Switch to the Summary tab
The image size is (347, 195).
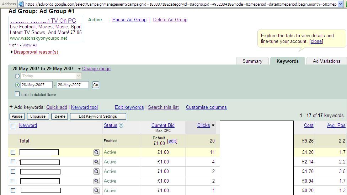252,61
